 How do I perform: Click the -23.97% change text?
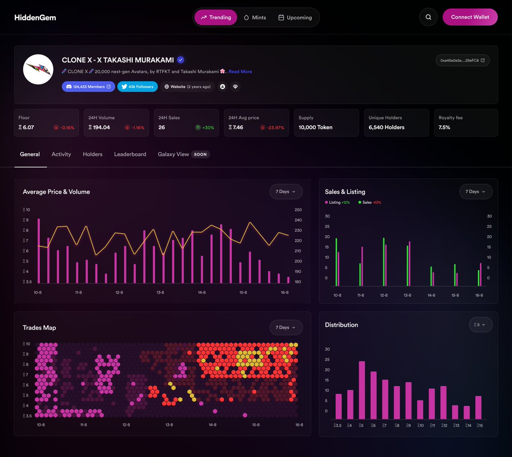coord(276,128)
